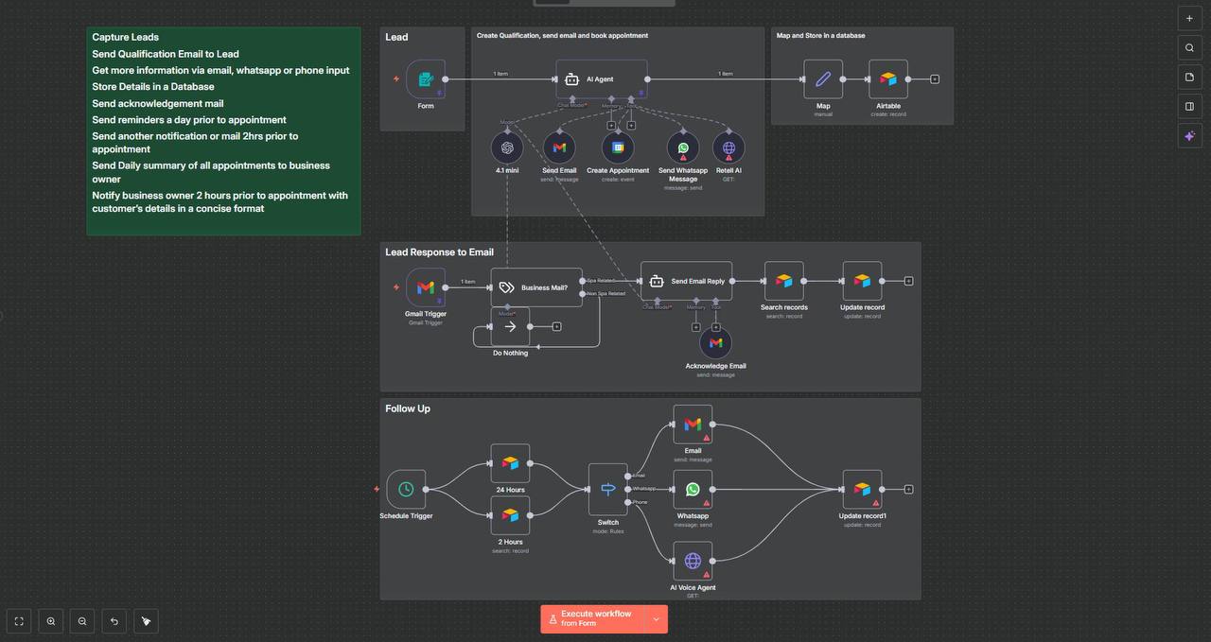The image size is (1211, 642).
Task: Select the 24 Hours Airtable node
Action: click(x=510, y=463)
